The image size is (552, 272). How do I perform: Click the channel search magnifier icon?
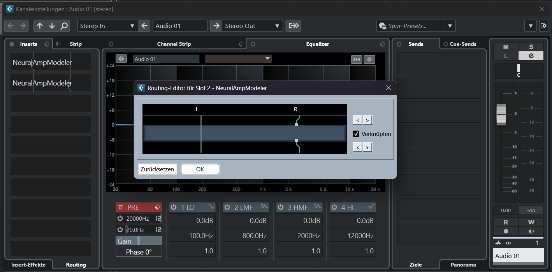(64, 26)
